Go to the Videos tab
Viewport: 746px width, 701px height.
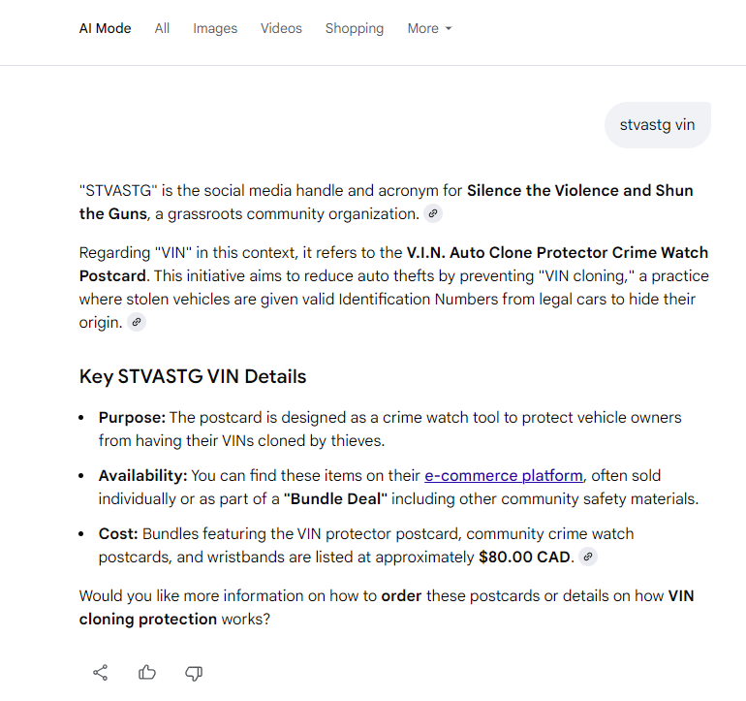coord(281,28)
